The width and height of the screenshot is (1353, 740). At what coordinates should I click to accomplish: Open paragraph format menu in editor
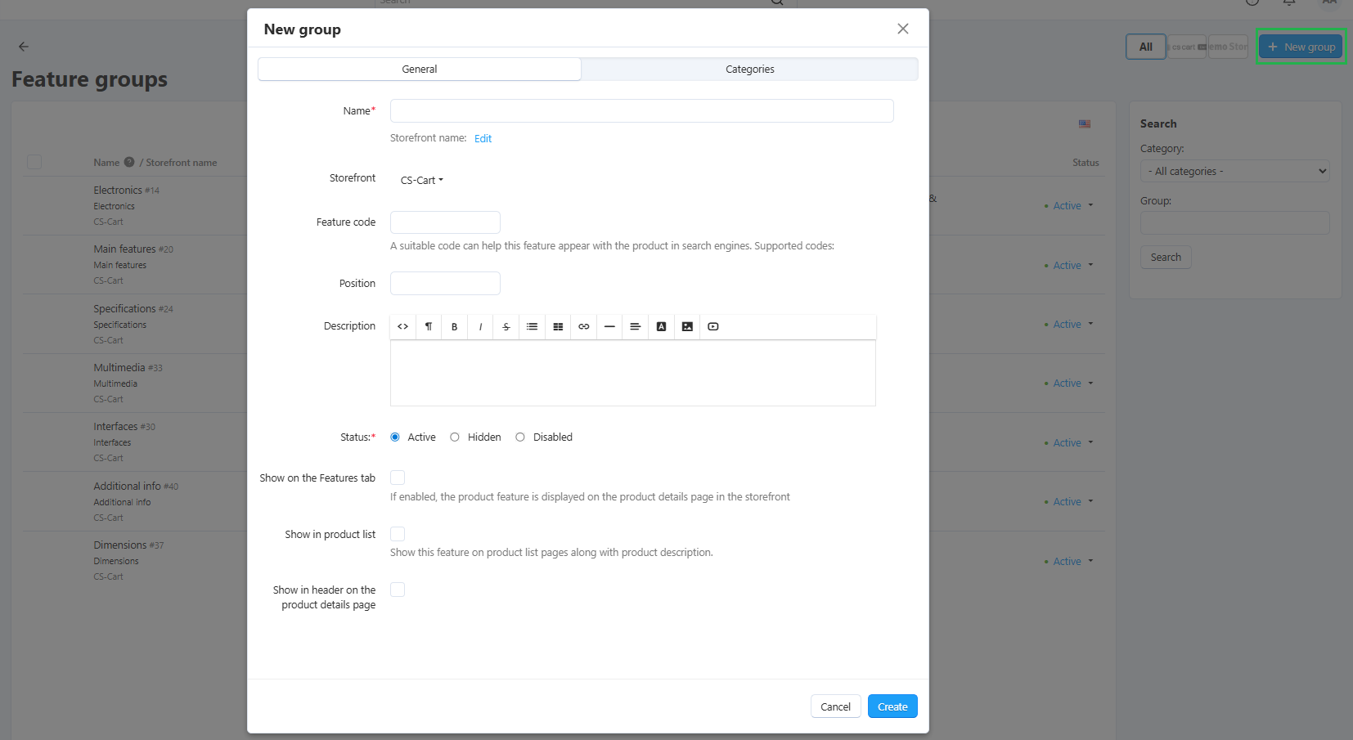pyautogui.click(x=429, y=326)
